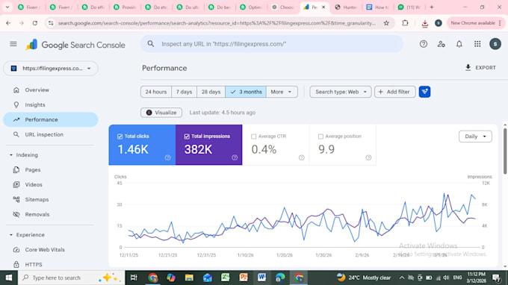Screen dimensions: 508x285
Task: Click the EXPORT button
Action: [480, 68]
